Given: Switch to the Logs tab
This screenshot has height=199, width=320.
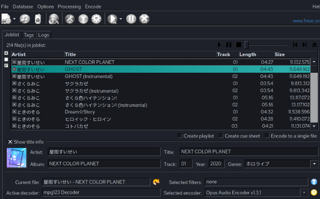Looking at the screenshot, I should [43, 35].
